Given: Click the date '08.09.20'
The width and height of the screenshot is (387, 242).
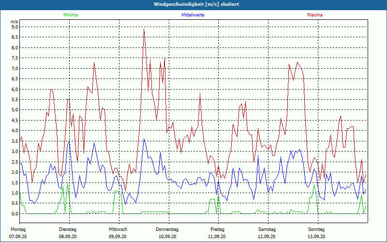Looking at the screenshot, I should click(68, 237).
